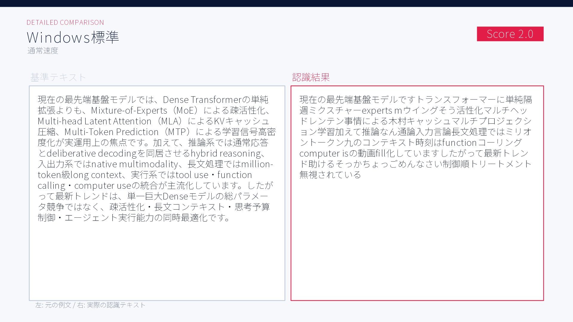
Task: Click the Windows標準 title heading
Action: pyautogui.click(x=73, y=37)
